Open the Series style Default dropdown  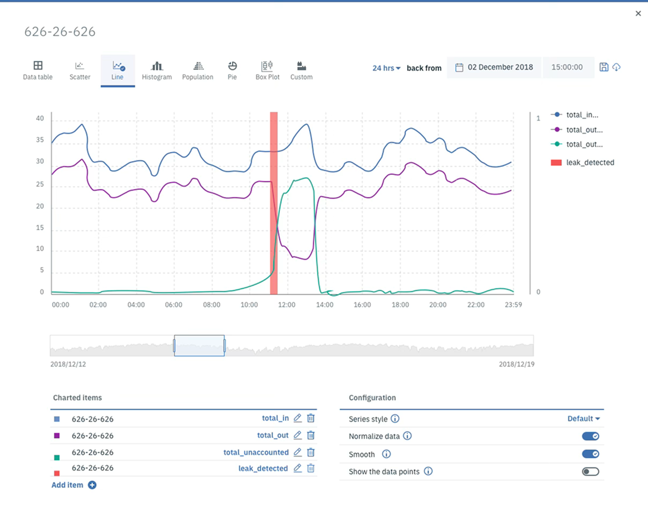(584, 419)
